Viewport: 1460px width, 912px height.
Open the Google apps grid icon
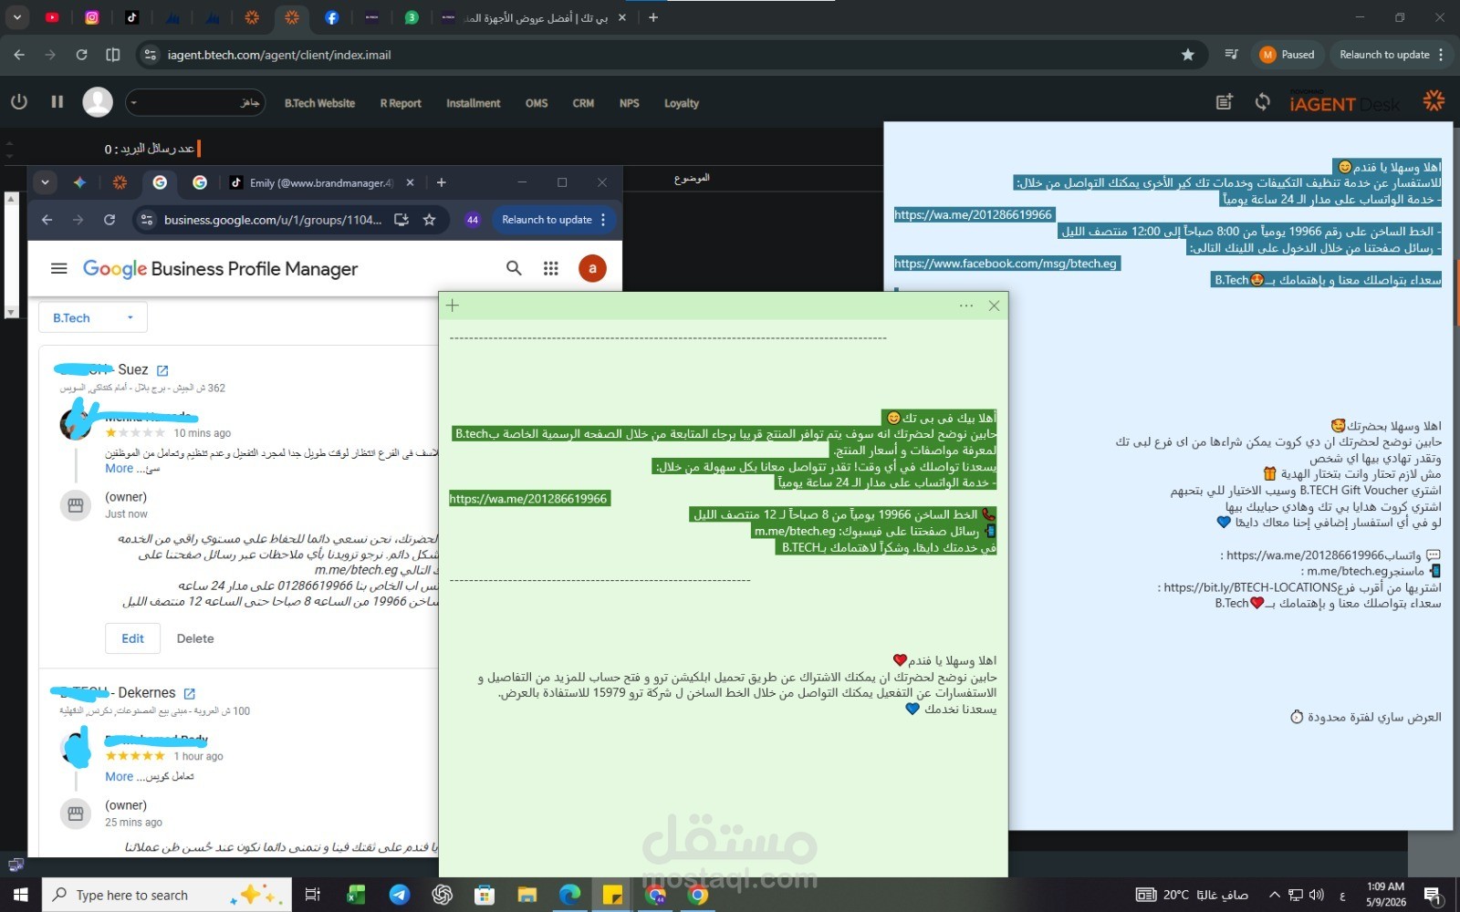(x=550, y=268)
